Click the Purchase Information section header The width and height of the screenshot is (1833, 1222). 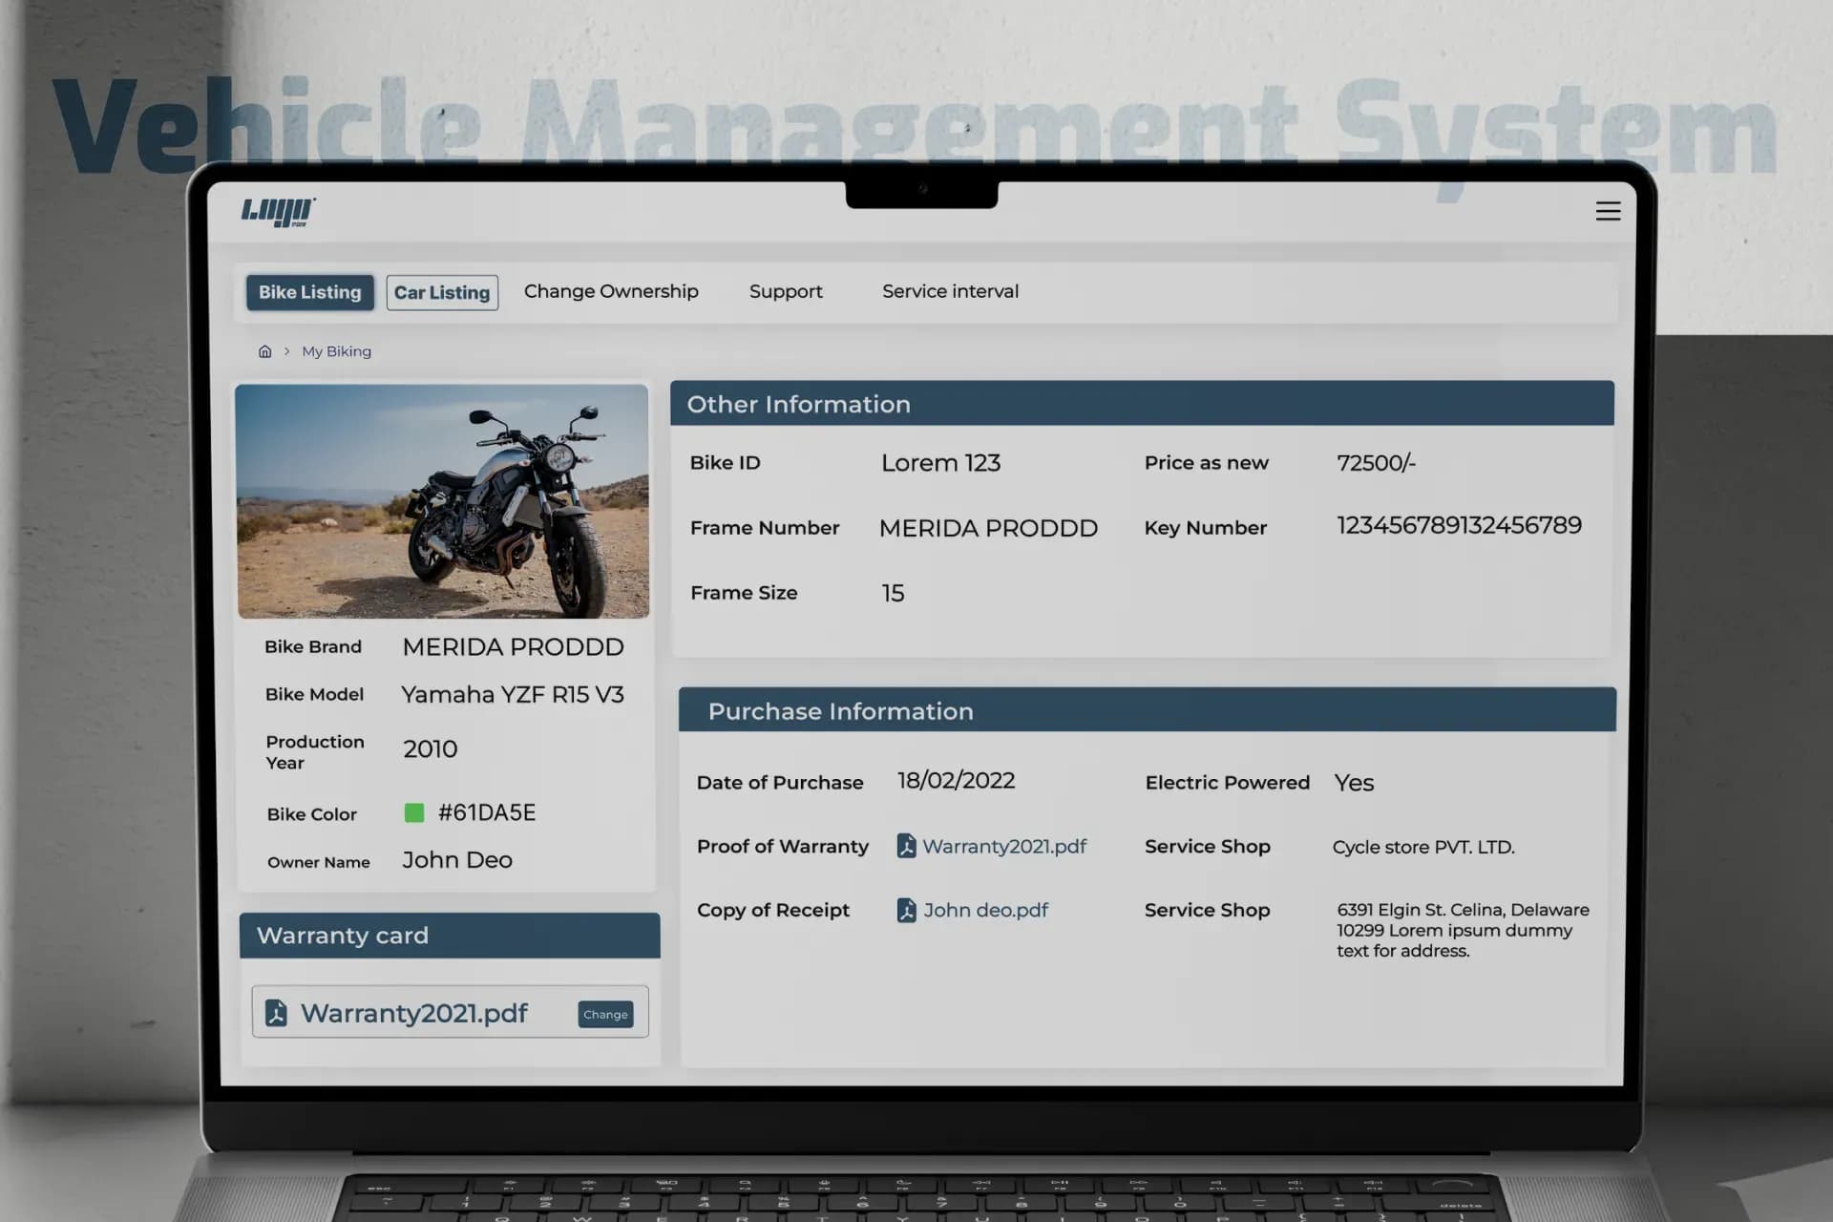(x=1147, y=709)
